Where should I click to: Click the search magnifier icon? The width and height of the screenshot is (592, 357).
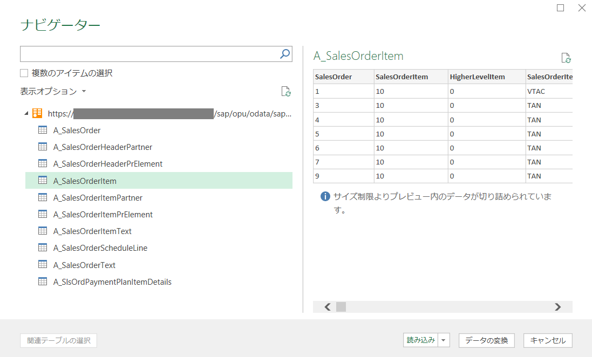pyautogui.click(x=285, y=54)
